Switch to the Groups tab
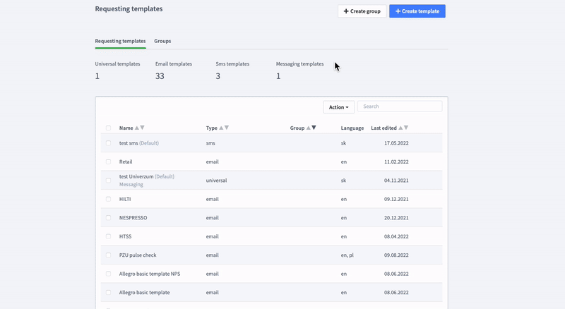This screenshot has width=565, height=309. coord(162,41)
